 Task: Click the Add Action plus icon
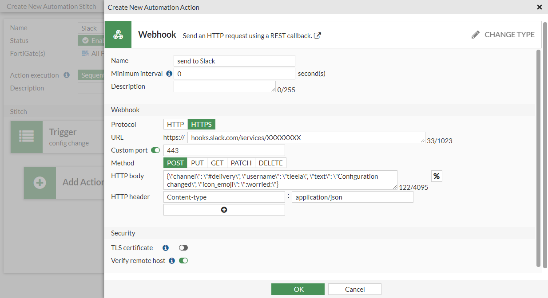pyautogui.click(x=40, y=183)
